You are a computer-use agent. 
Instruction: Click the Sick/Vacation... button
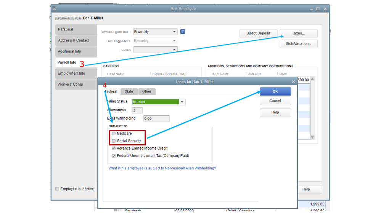[x=299, y=44]
